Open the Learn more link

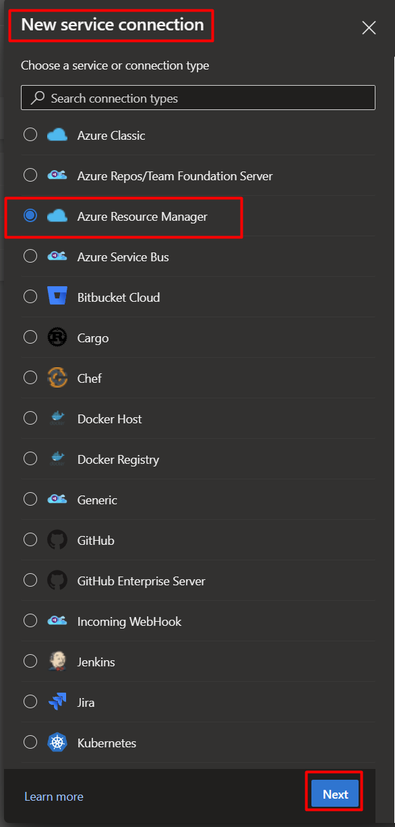tap(54, 797)
